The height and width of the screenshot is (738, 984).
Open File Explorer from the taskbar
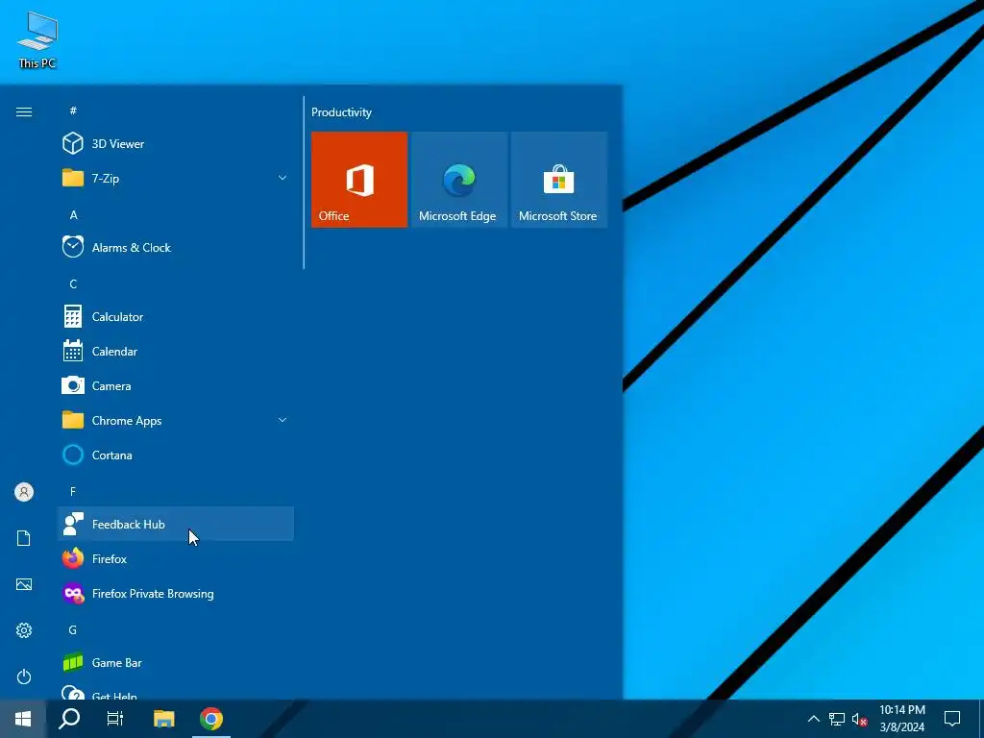click(x=163, y=719)
